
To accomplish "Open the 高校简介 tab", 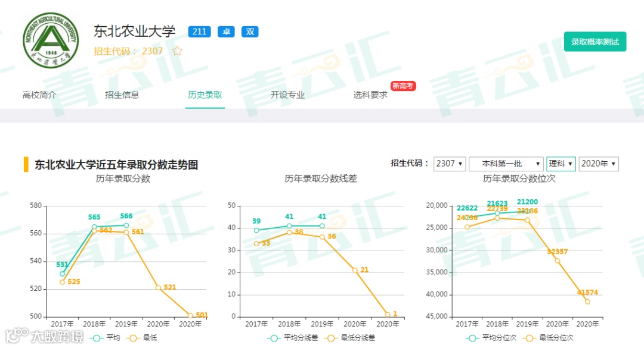I will pyautogui.click(x=39, y=95).
